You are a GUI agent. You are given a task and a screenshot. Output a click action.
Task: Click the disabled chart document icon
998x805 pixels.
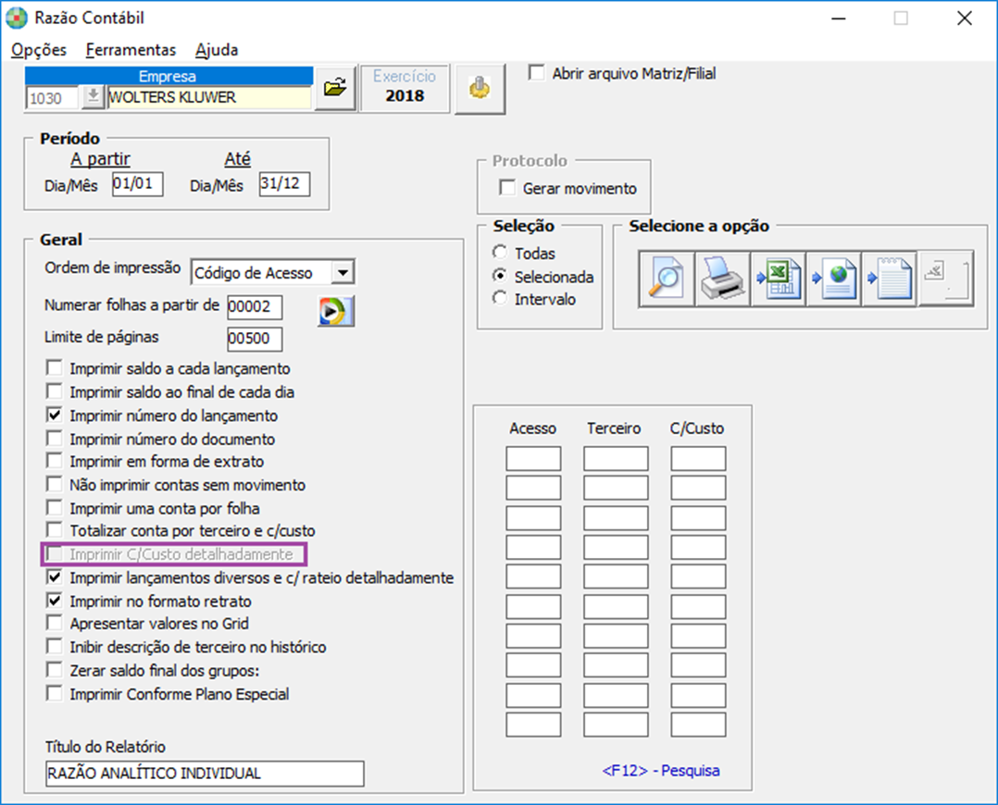tap(946, 279)
